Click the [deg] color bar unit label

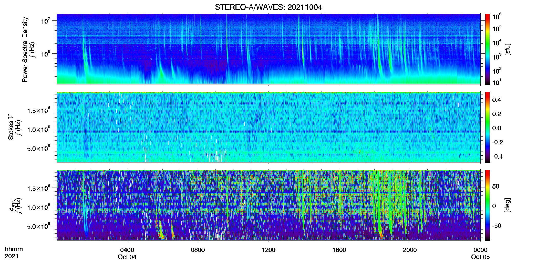508,205
